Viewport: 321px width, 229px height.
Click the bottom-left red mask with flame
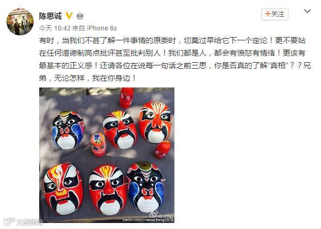(63, 189)
